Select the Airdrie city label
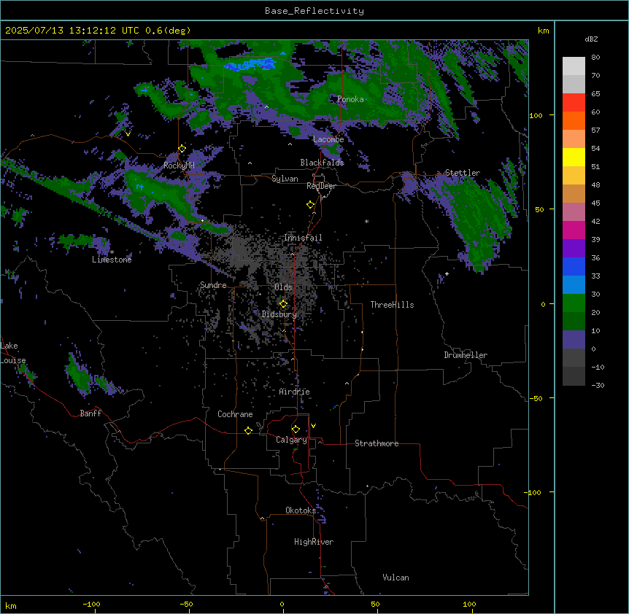629x614 pixels. (294, 392)
